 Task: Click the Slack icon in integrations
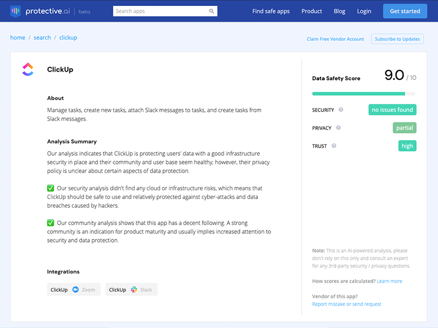(x=134, y=290)
